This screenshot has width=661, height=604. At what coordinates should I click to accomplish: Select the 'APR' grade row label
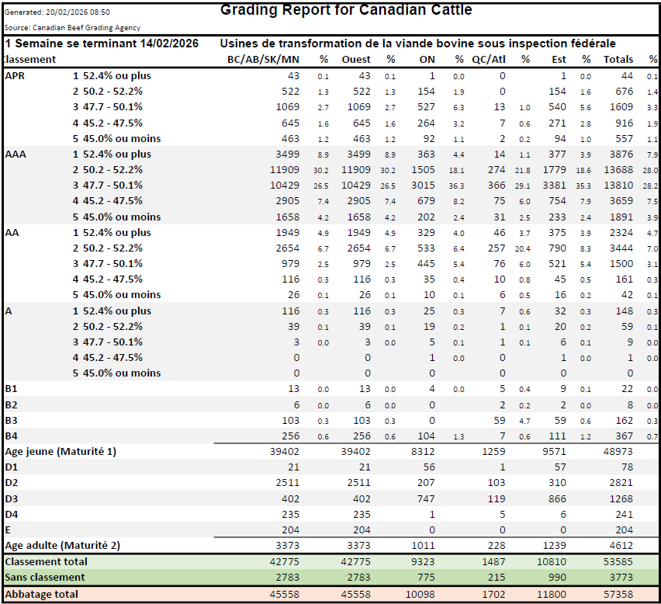pyautogui.click(x=15, y=75)
